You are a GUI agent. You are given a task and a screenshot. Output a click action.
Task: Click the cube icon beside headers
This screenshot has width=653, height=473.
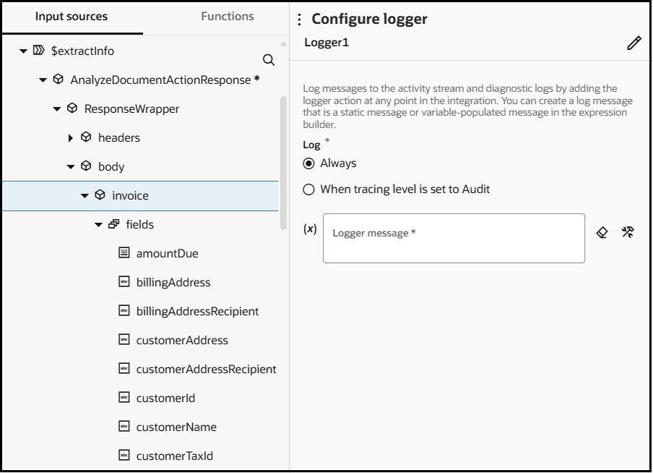(86, 137)
